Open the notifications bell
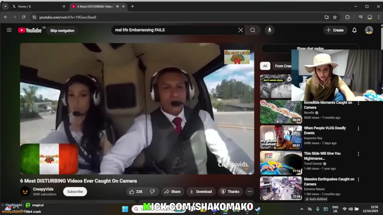The width and height of the screenshot is (383, 215). (354, 30)
